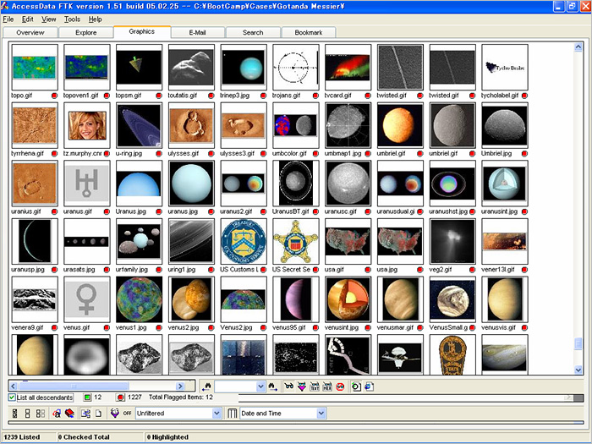This screenshot has height=444, width=592.
Task: Click the search forward binoculars icon
Action: tap(273, 386)
